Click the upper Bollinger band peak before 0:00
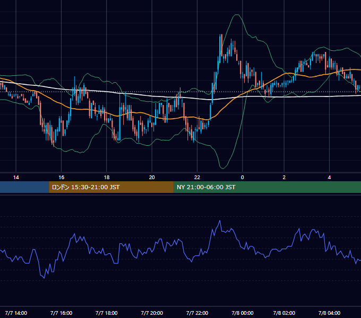Viewport: 361px width, 318px height. point(237,15)
